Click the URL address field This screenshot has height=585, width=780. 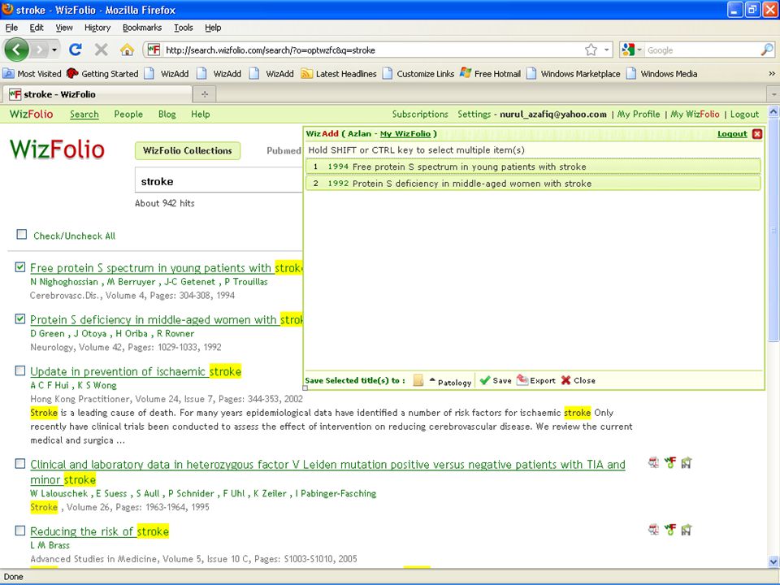pos(373,50)
